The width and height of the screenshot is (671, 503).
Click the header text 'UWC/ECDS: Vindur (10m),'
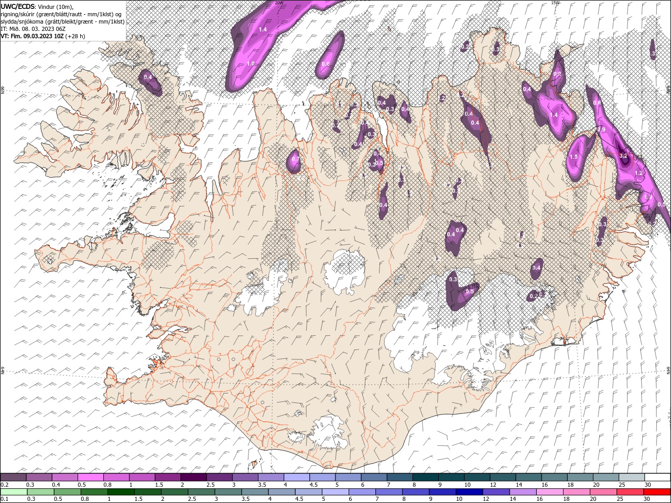click(37, 6)
